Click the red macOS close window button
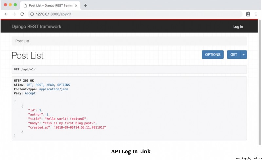 [x=5, y=5]
